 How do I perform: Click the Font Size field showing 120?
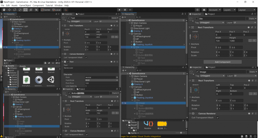click(x=102, y=83)
